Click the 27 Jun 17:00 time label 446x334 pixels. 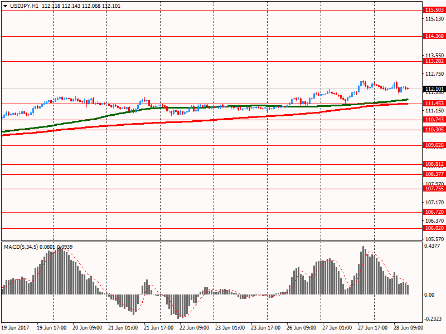pyautogui.click(x=372, y=328)
